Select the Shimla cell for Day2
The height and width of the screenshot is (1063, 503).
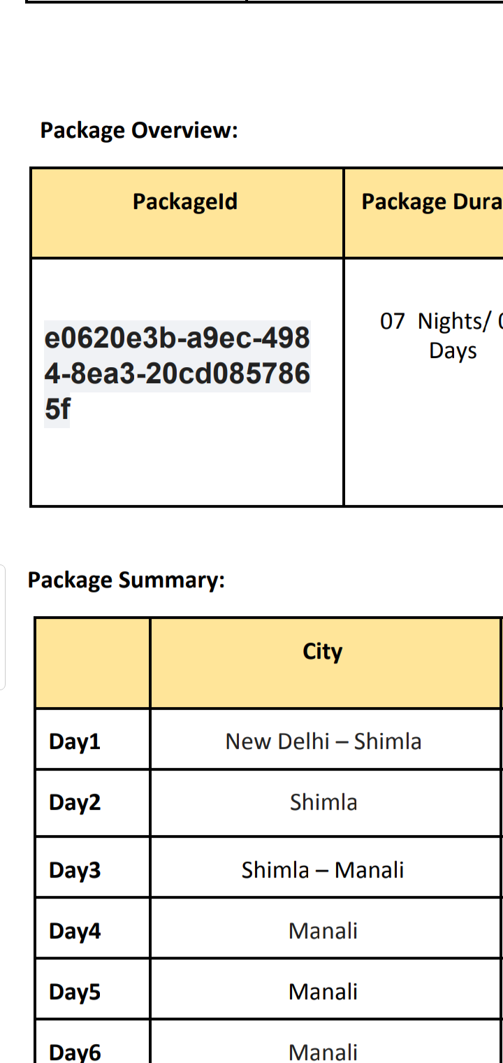point(323,802)
